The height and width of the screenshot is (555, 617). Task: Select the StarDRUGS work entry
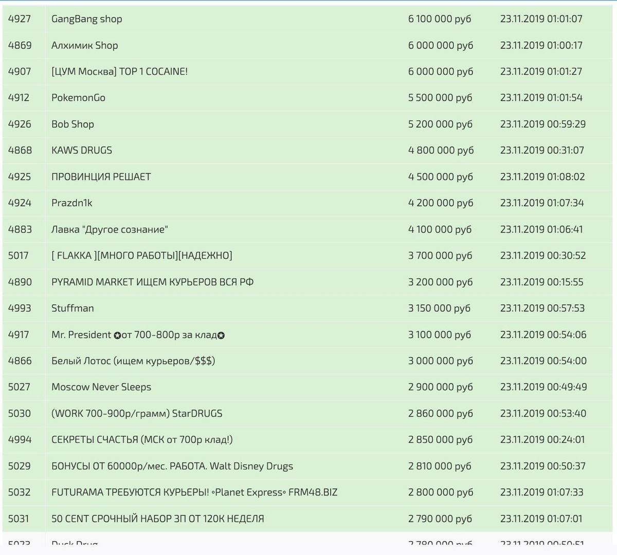[x=137, y=413]
